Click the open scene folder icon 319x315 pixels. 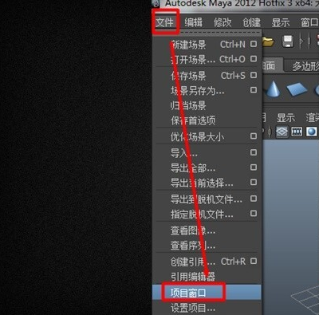[268, 41]
